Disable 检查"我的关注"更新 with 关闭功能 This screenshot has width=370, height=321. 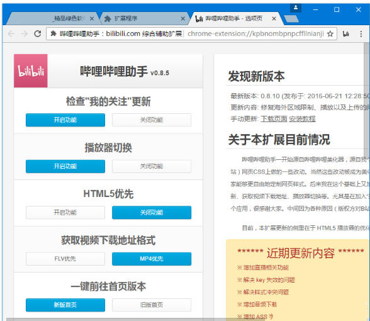click(x=152, y=120)
